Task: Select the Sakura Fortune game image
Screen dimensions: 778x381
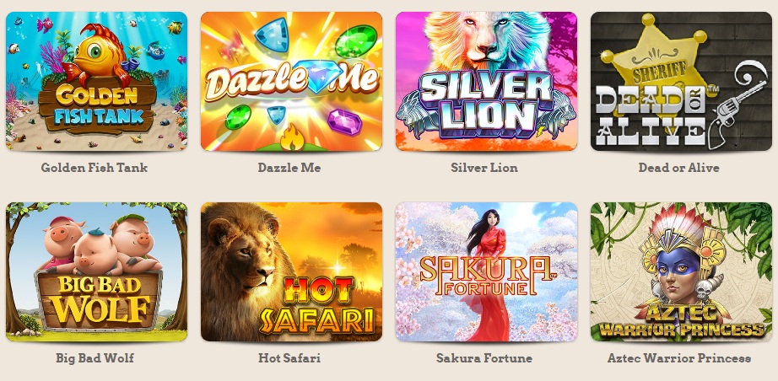Action: tap(486, 272)
